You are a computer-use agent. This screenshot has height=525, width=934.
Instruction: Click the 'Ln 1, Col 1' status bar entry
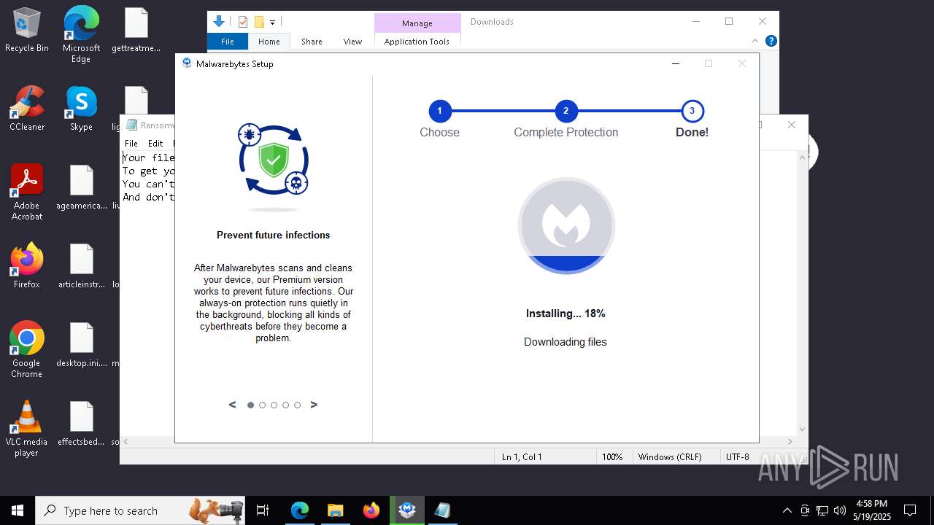coord(522,457)
